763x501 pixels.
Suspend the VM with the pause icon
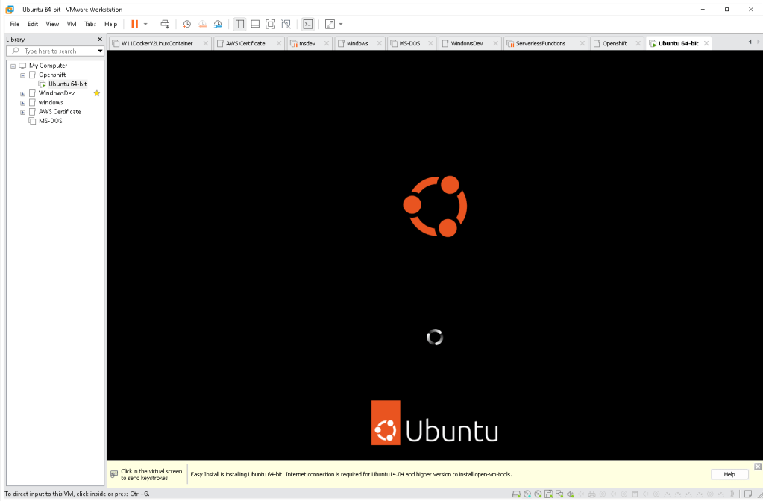coord(135,24)
